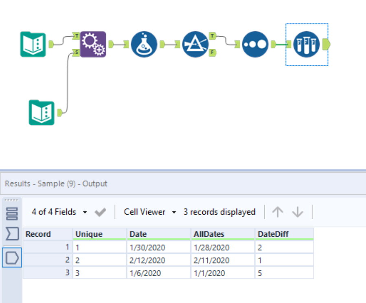Click the Filter tool's F output anchor
This screenshot has width=366, height=303.
point(213,52)
